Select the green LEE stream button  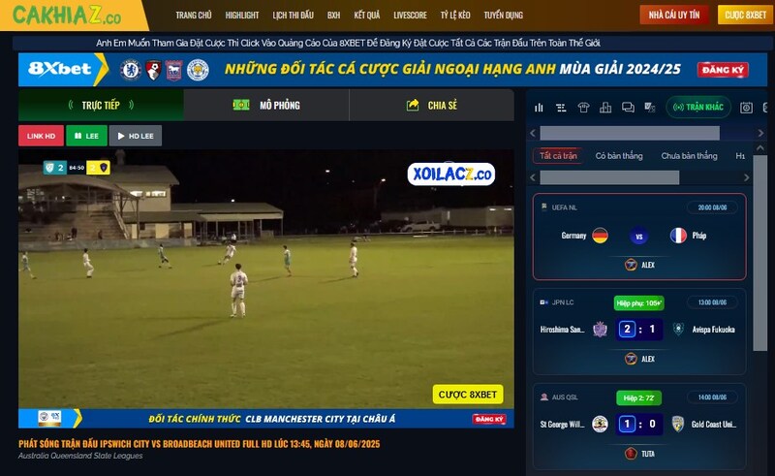point(86,136)
